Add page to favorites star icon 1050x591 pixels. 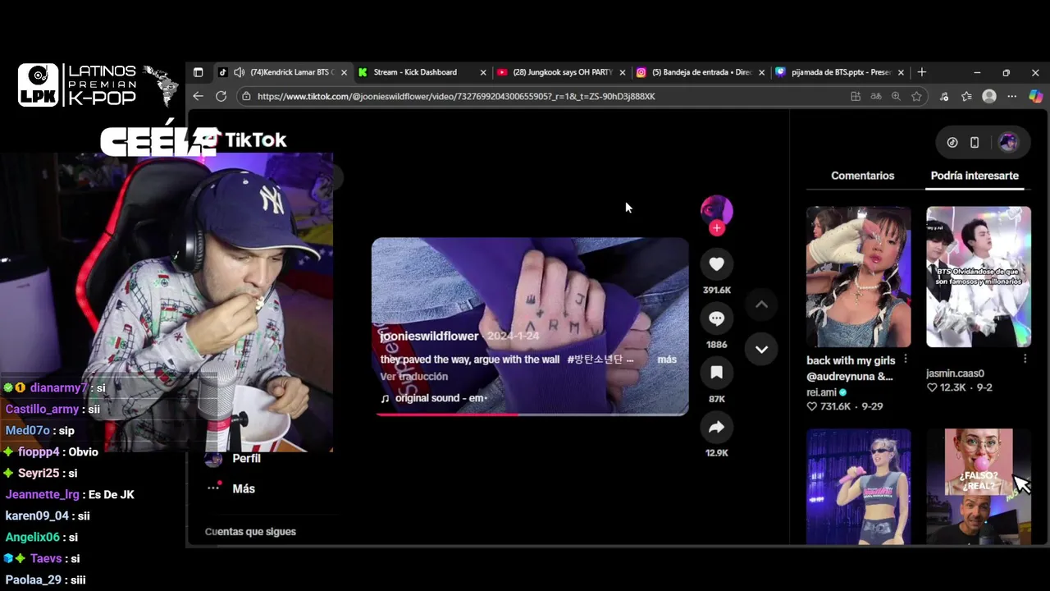pyautogui.click(x=916, y=96)
